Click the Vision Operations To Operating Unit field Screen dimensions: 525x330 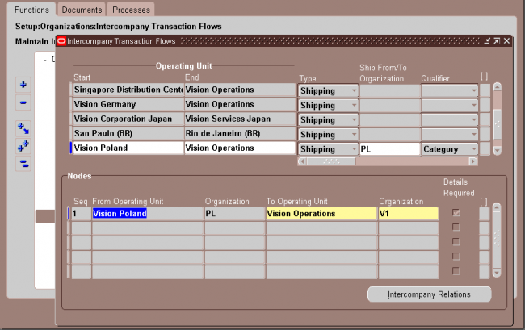pos(321,214)
